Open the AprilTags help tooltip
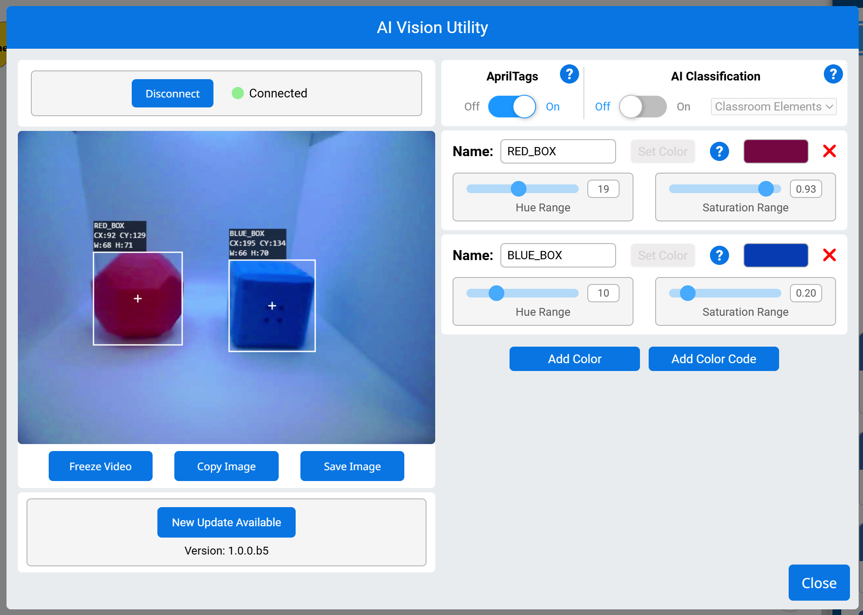 [x=569, y=74]
